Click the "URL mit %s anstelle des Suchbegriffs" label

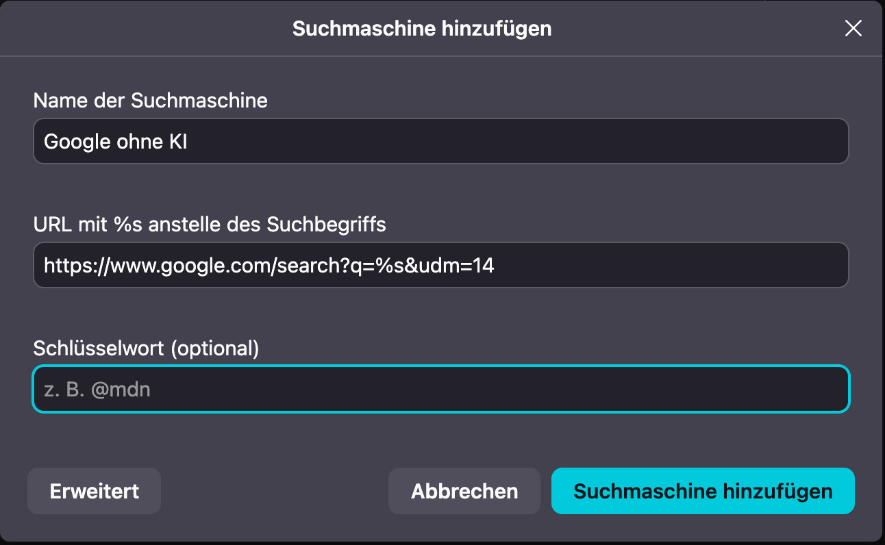[209, 224]
